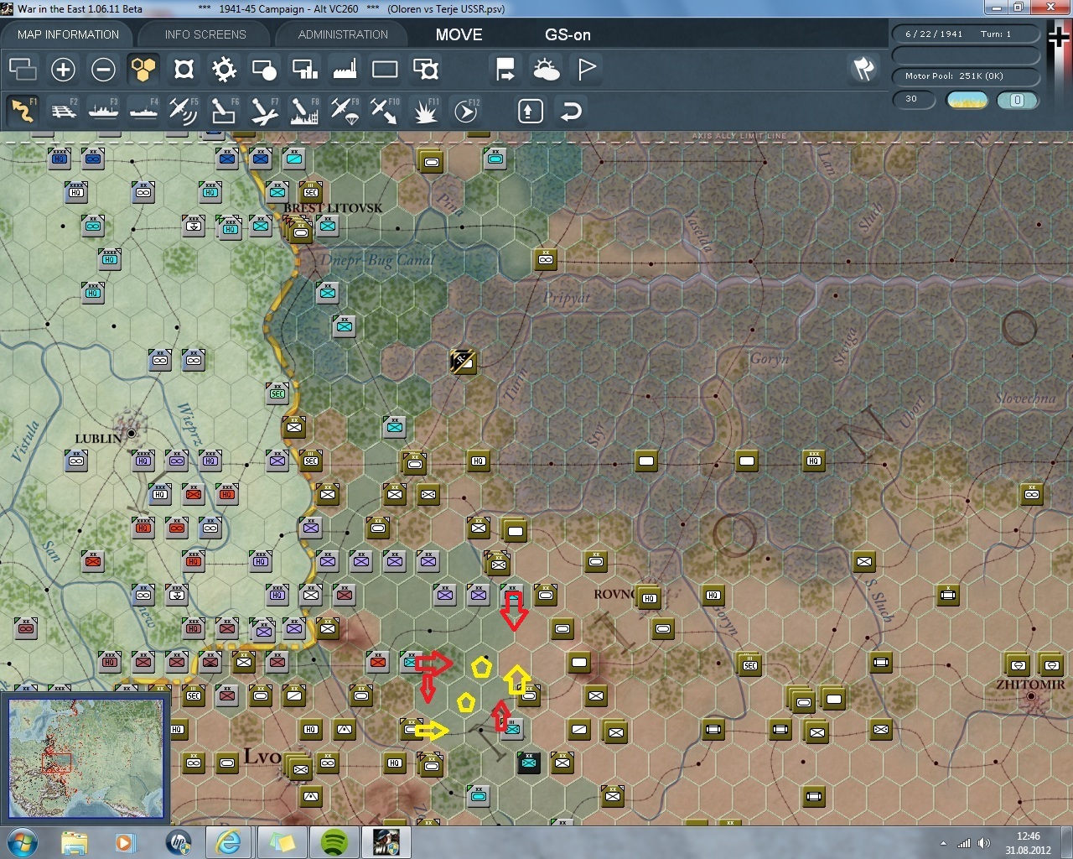Click the minimap overview thumbnail
The image size is (1073, 859).
[86, 758]
